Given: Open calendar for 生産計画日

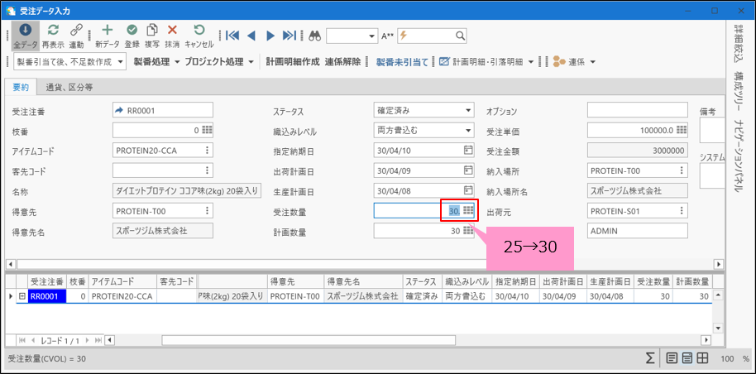Looking at the screenshot, I should [x=467, y=190].
